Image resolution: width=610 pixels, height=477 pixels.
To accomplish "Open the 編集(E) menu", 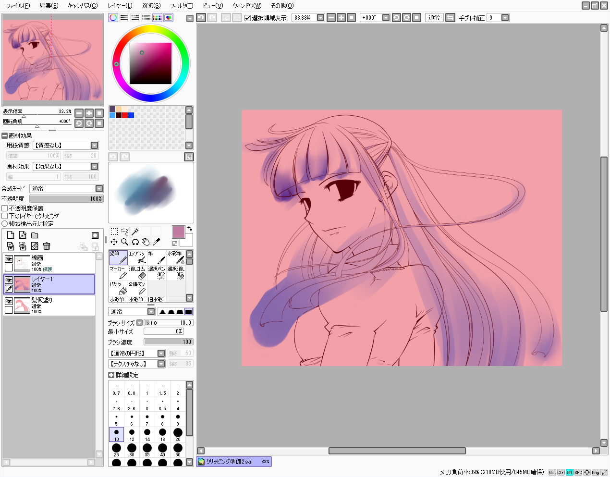I will [x=49, y=6].
